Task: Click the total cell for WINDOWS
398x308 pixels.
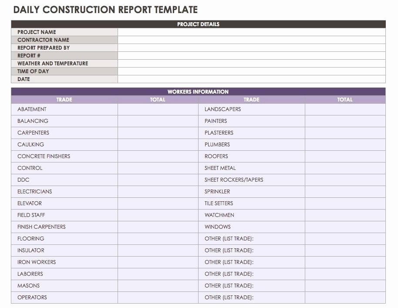Action: pos(345,227)
